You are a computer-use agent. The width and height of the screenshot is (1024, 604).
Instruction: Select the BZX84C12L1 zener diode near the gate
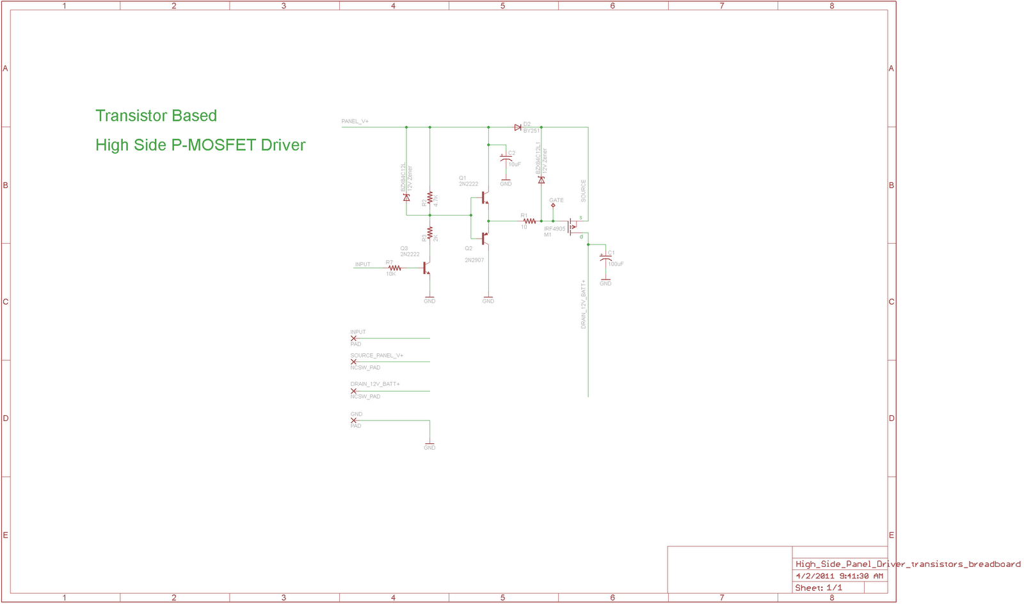(541, 180)
